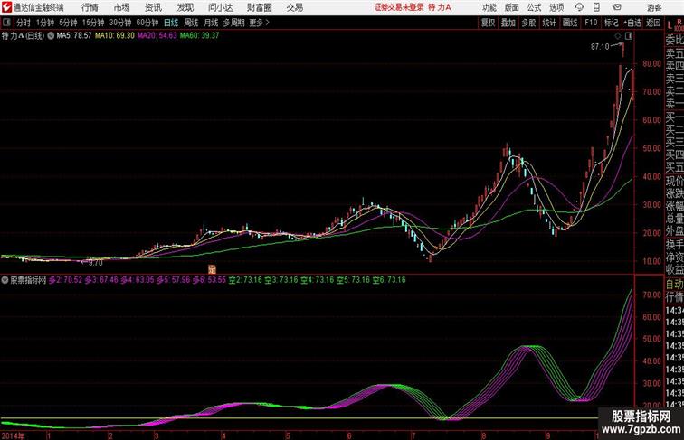
Task: Expand the 更多 periods chevron
Action: 268,23
